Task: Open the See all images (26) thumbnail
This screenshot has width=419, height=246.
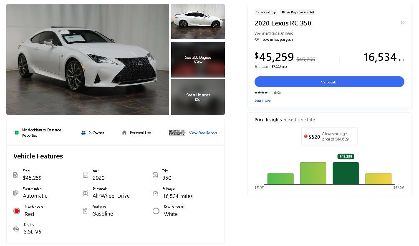Action: [x=198, y=97]
